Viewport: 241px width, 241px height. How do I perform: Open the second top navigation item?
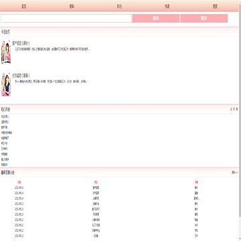72,7
